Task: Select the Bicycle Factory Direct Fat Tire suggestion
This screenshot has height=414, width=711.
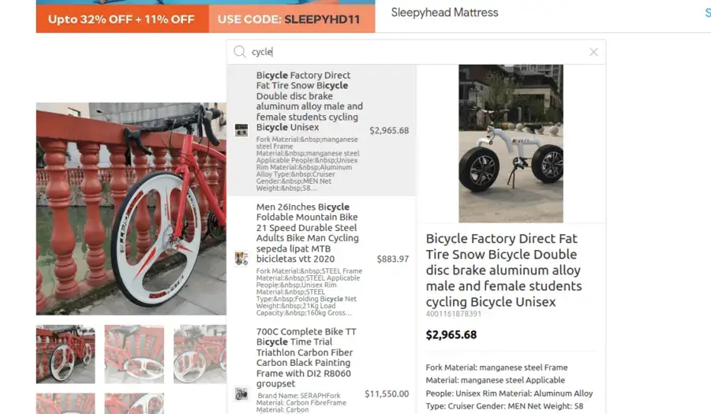Action: coord(321,130)
